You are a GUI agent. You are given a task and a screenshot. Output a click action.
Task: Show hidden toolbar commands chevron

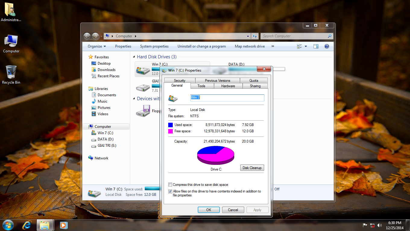273,46
